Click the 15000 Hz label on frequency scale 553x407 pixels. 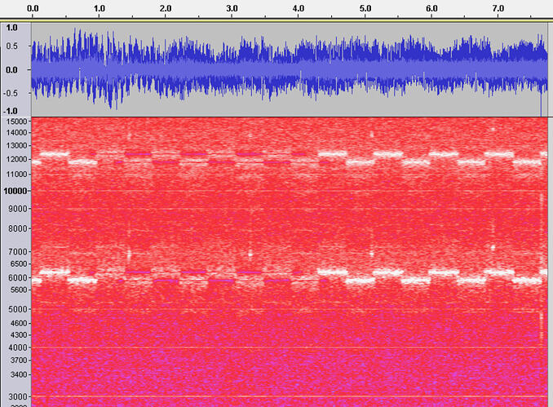[15, 122]
